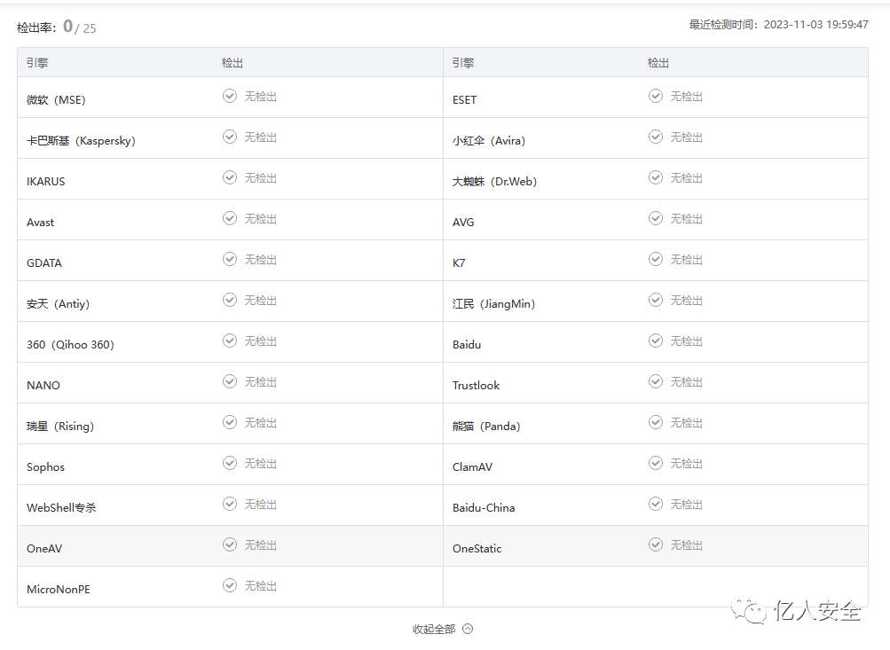The width and height of the screenshot is (890, 650).
Task: Select the 大蜘蛛 (Dr.Web) engine name
Action: tap(494, 182)
